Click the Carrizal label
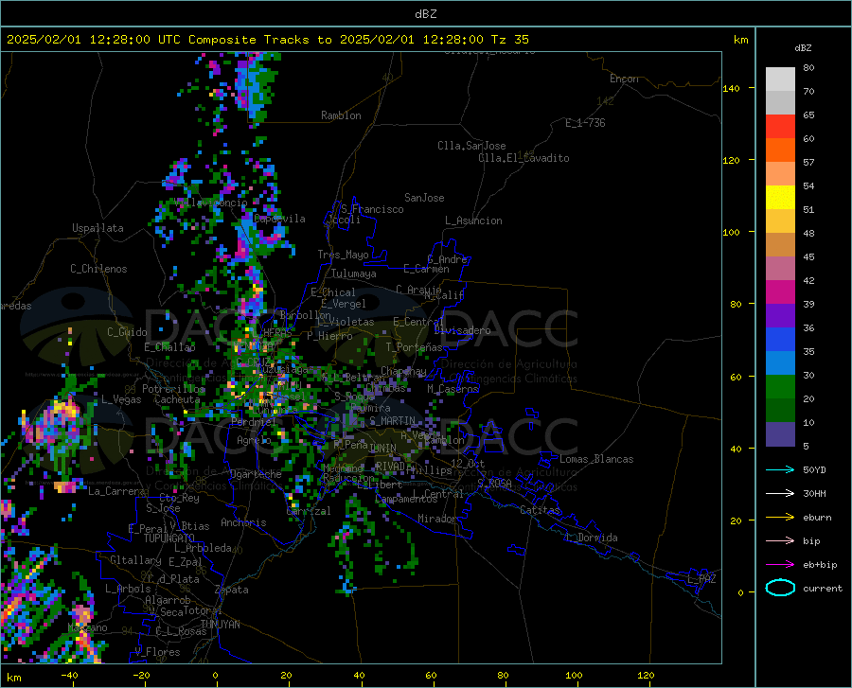Screen dimensions: 852x688 pos(308,511)
